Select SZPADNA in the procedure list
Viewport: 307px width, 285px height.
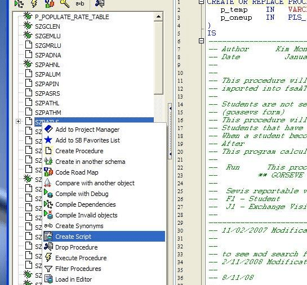48,55
